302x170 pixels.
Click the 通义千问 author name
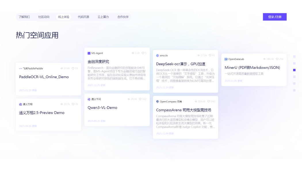click(96, 99)
